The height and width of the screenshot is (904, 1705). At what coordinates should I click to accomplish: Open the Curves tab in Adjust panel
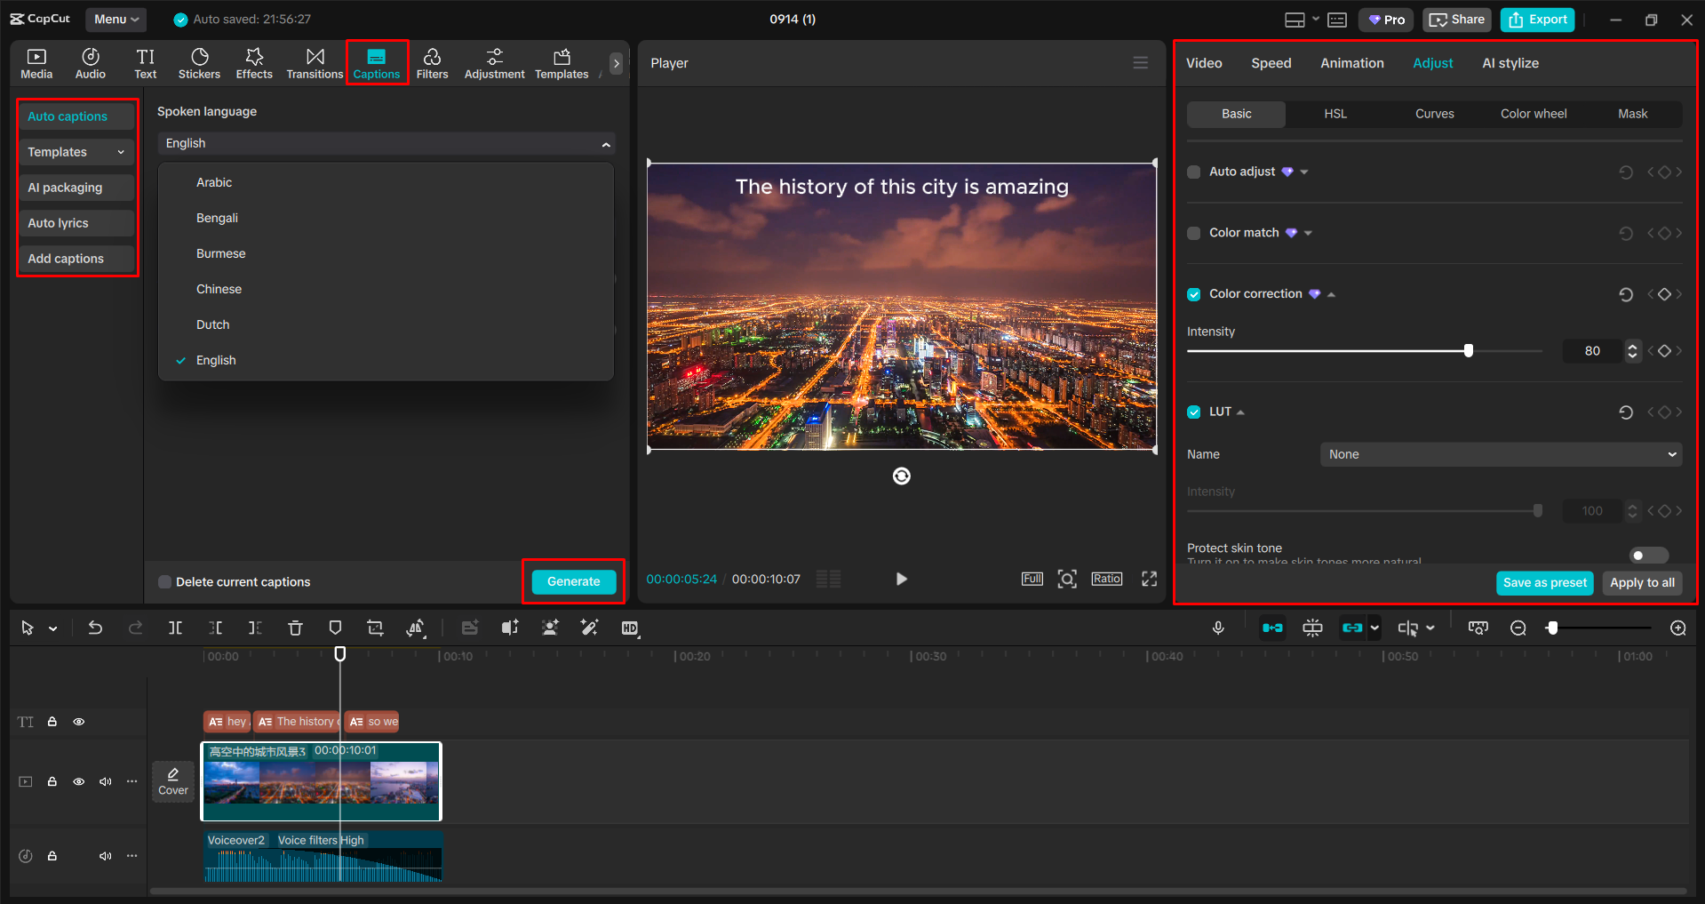[1434, 114]
